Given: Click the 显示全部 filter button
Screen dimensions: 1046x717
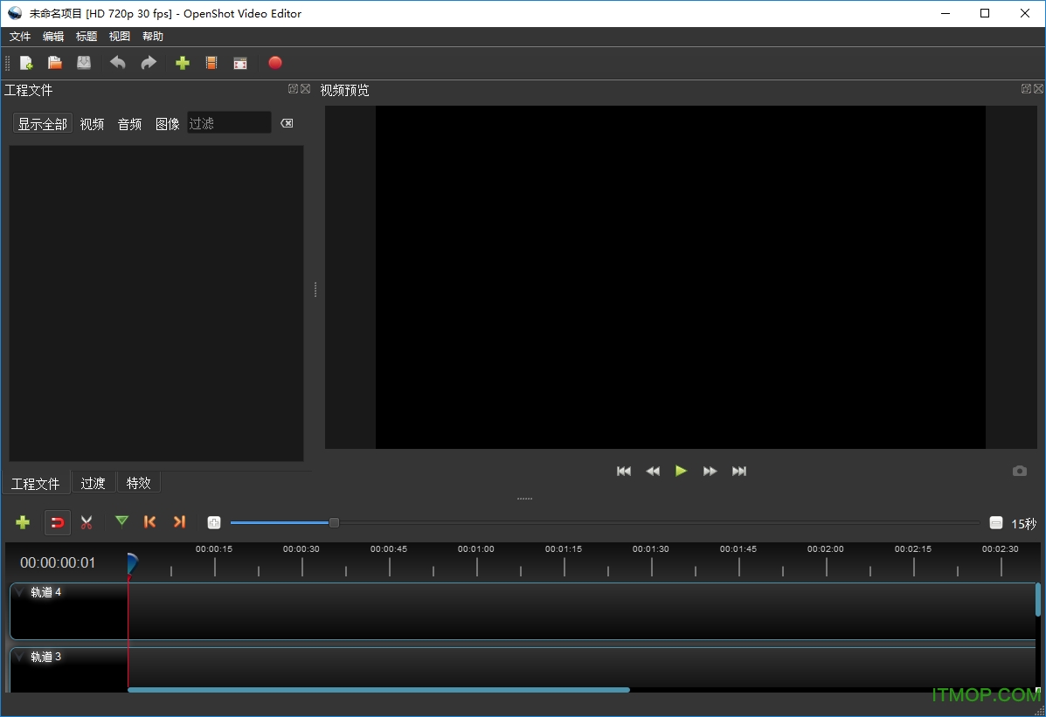Looking at the screenshot, I should pyautogui.click(x=43, y=124).
